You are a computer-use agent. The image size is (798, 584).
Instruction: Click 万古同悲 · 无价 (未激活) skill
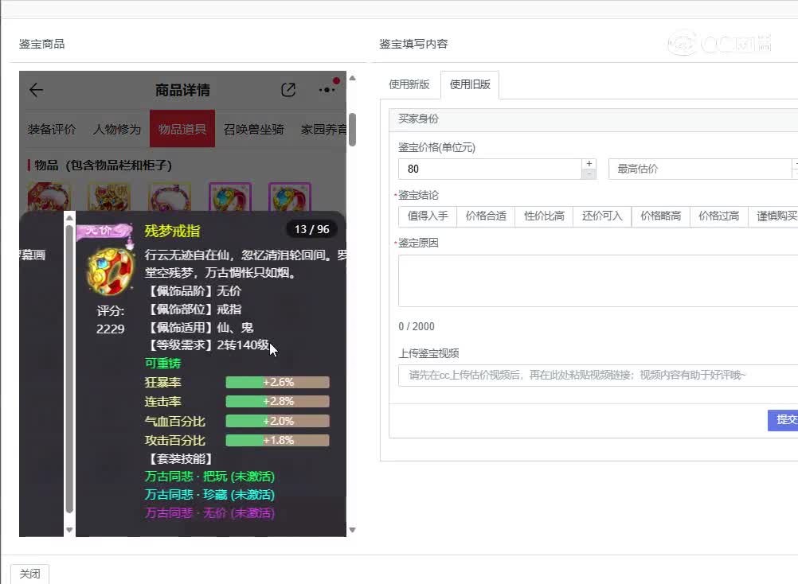(209, 513)
